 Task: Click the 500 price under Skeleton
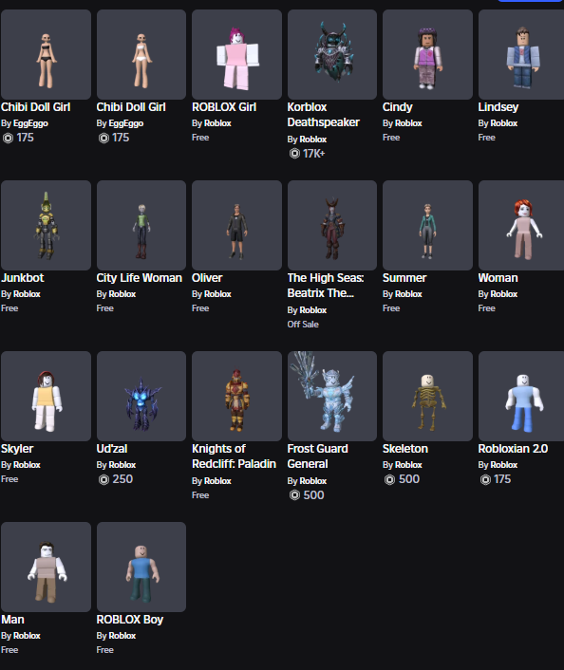click(x=409, y=479)
